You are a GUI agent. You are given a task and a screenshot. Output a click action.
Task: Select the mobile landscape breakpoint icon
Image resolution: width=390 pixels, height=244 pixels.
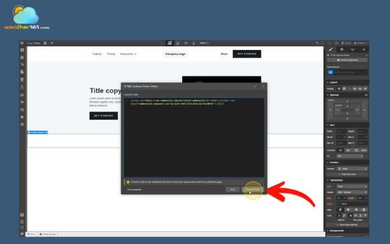point(185,43)
